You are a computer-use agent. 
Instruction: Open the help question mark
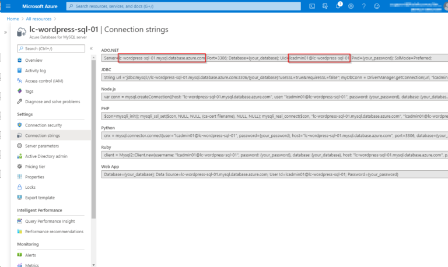(364, 6)
